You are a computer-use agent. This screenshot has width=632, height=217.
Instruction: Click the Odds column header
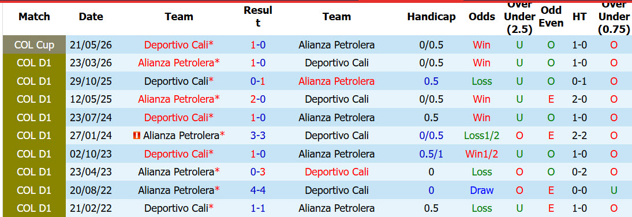tap(482, 17)
